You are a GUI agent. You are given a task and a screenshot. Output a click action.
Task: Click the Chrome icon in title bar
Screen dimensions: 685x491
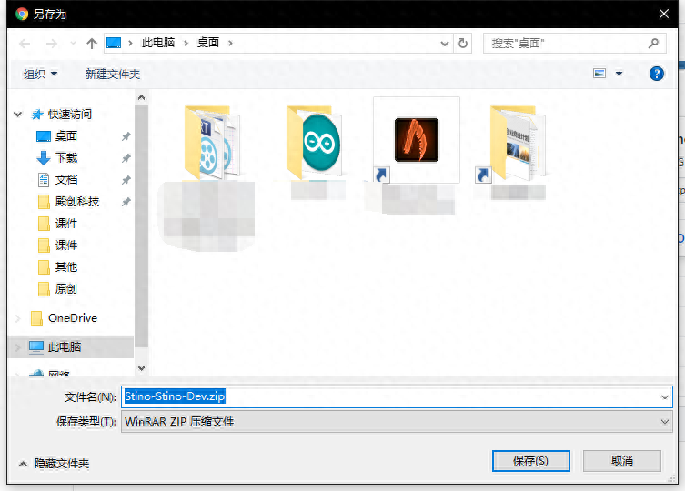click(22, 14)
